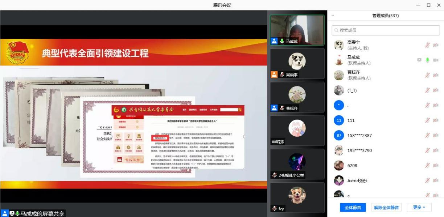Screen dimensions: 444x217
Task: Click the blue avatar of member 111
Action: click(x=339, y=120)
